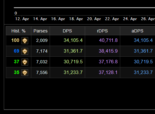The height and width of the screenshot is (114, 155).
Task: Sort by the Hist. % column header
Action: pos(18,31)
